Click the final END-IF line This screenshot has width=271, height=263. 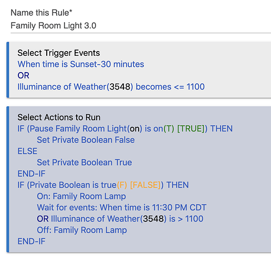32,241
